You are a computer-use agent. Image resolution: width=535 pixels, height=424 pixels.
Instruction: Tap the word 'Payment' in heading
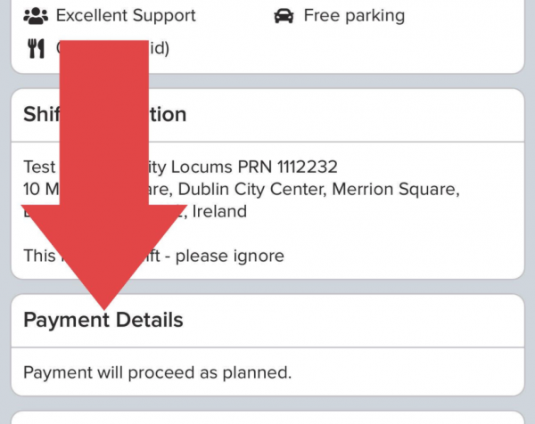tap(67, 321)
